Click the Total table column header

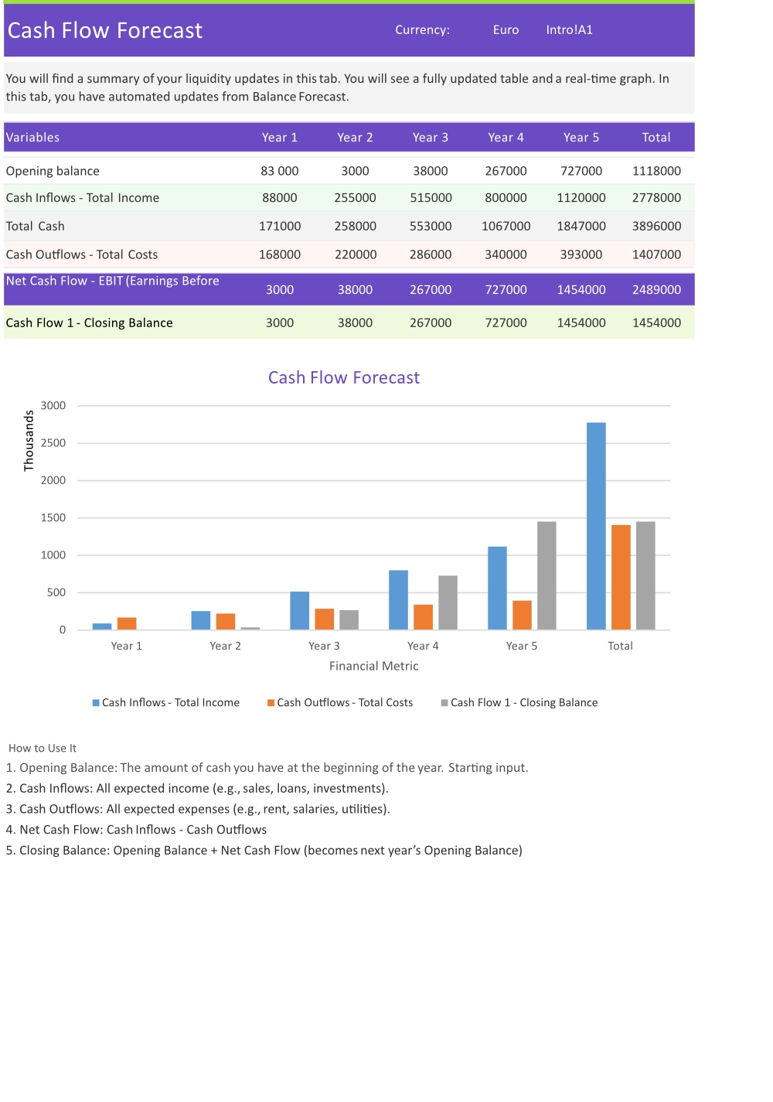[x=656, y=138]
